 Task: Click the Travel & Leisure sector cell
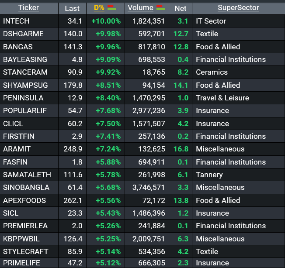(x=222, y=98)
